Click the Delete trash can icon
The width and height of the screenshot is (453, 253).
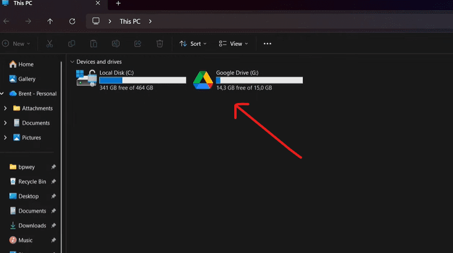click(x=160, y=43)
